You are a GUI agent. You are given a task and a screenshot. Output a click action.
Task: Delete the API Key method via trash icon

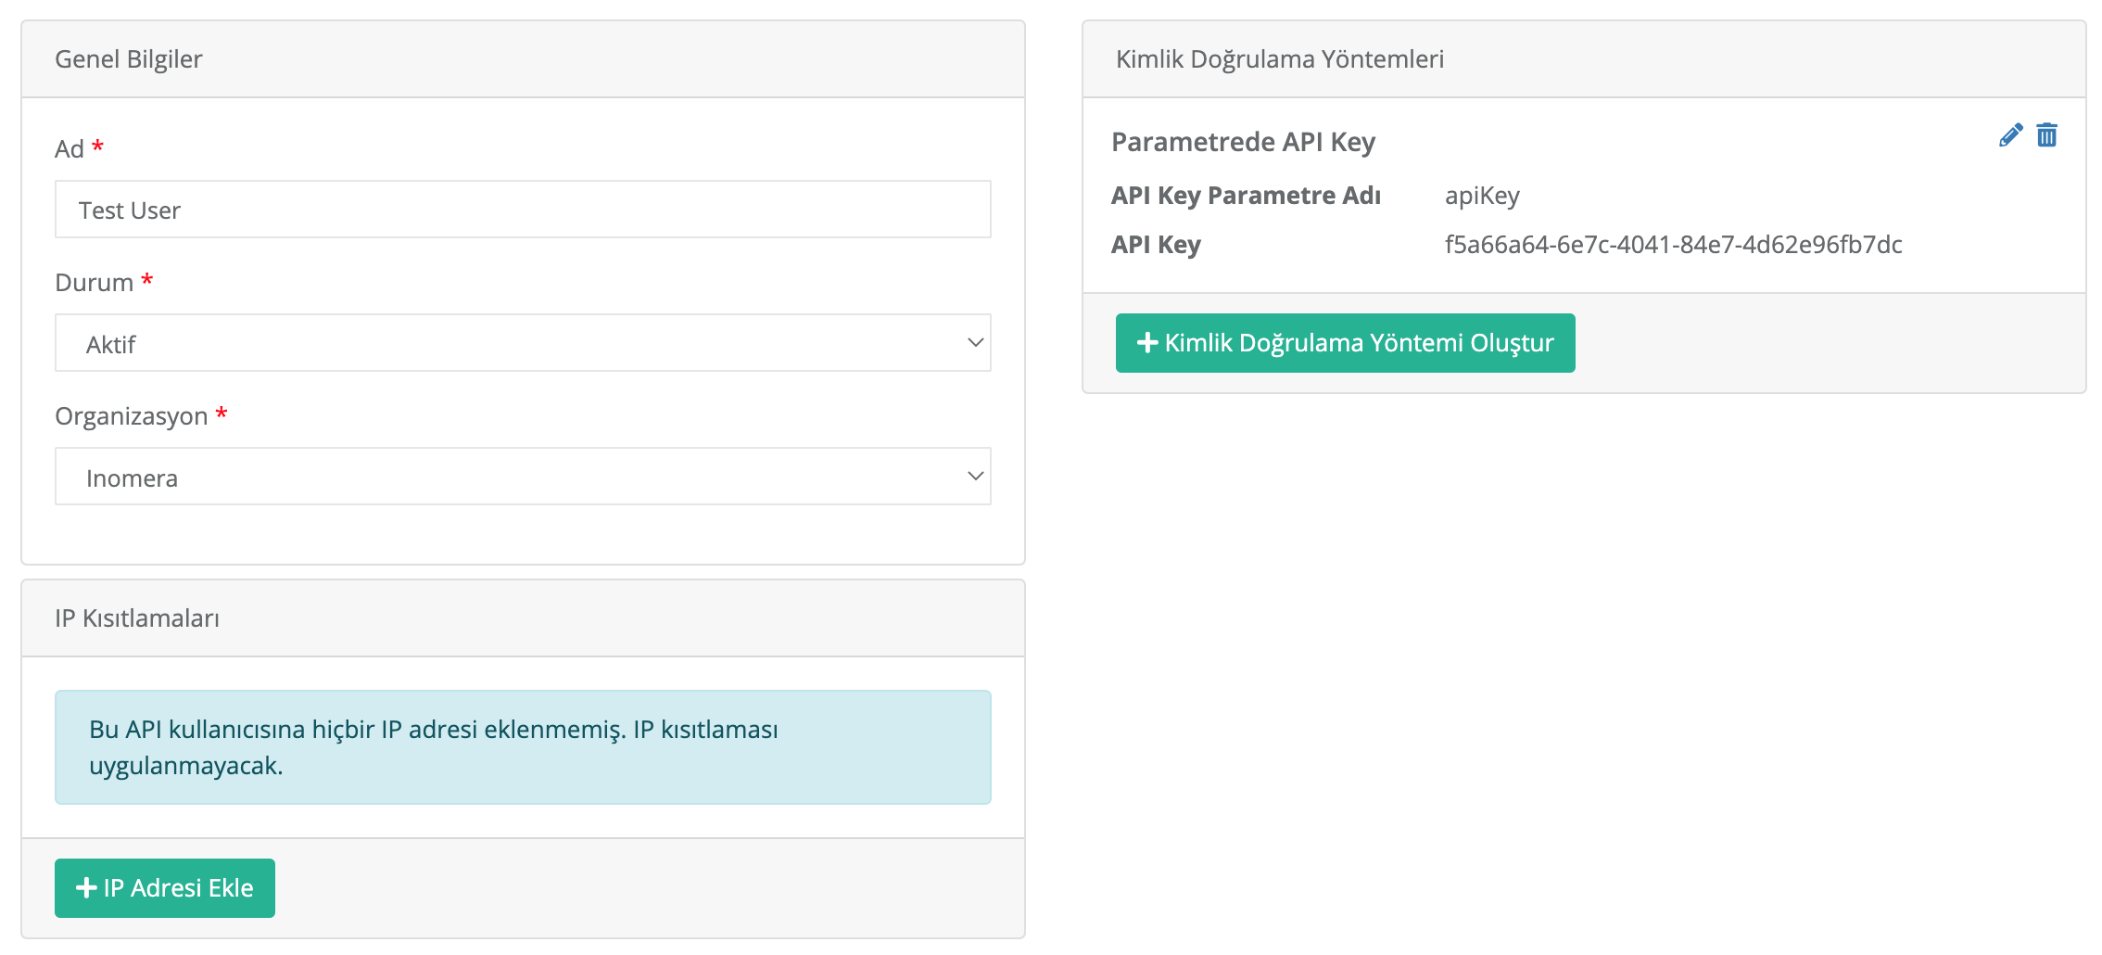pyautogui.click(x=2046, y=135)
